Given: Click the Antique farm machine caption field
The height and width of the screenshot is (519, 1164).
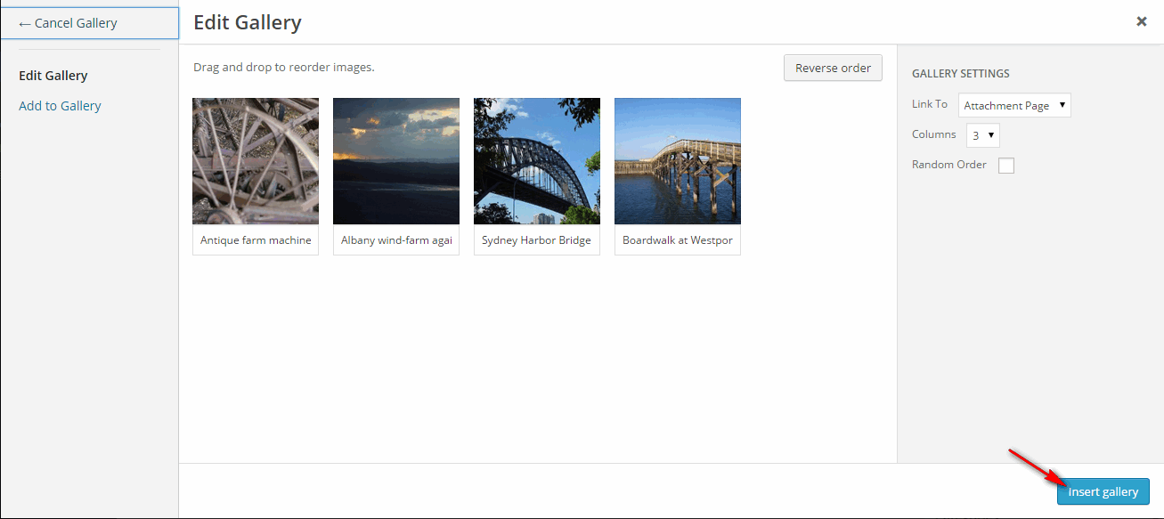Looking at the screenshot, I should [x=256, y=240].
